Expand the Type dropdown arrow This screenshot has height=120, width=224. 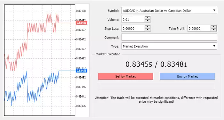(214, 46)
